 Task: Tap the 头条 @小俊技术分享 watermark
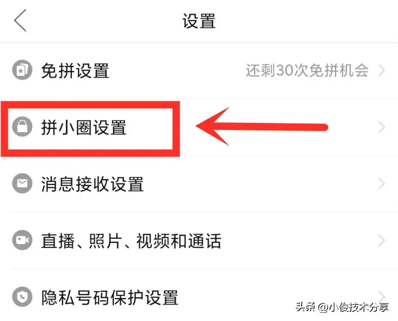tap(342, 307)
